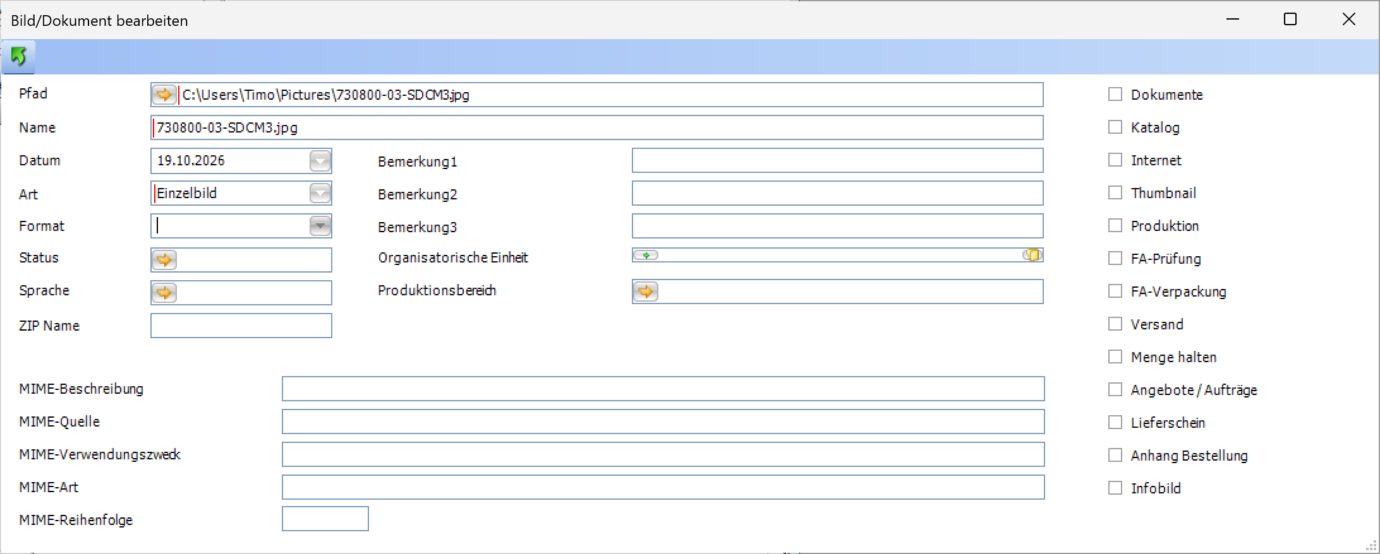
Task: Enable the Menge halten checkbox
Action: tap(1115, 357)
